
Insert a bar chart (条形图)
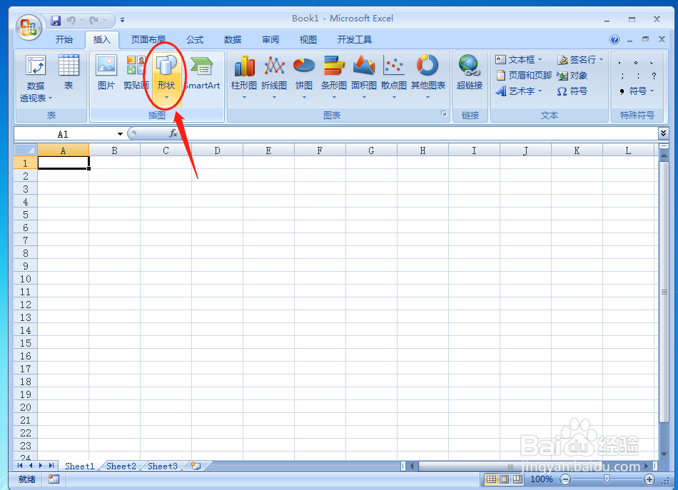[334, 78]
